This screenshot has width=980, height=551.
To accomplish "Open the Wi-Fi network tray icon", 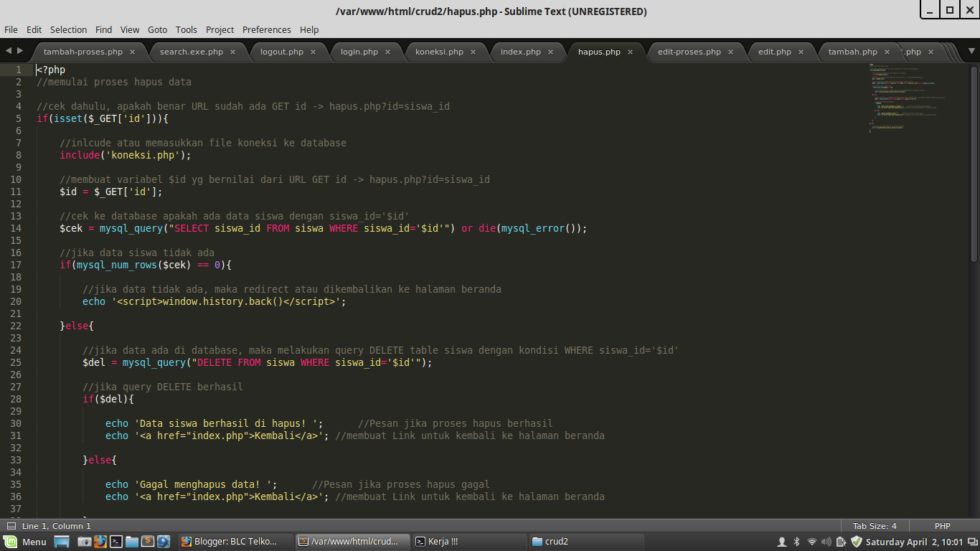I will [812, 542].
